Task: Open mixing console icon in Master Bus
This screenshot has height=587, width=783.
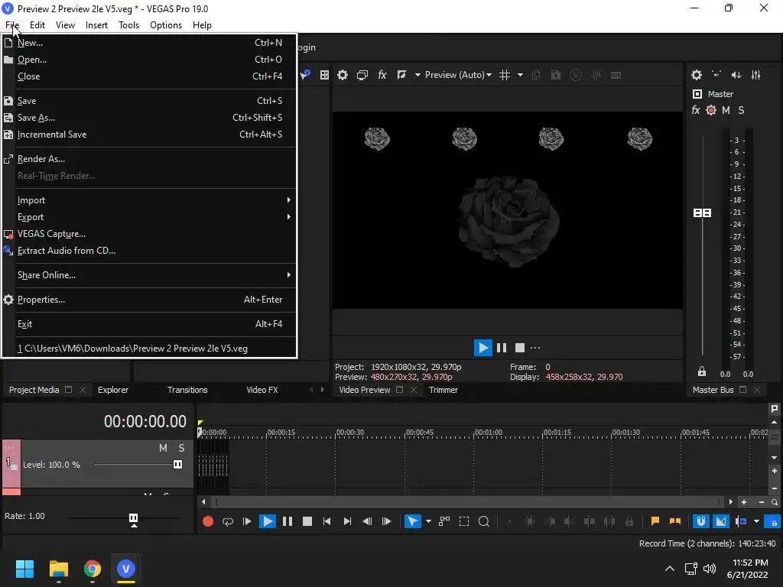Action: click(x=756, y=75)
